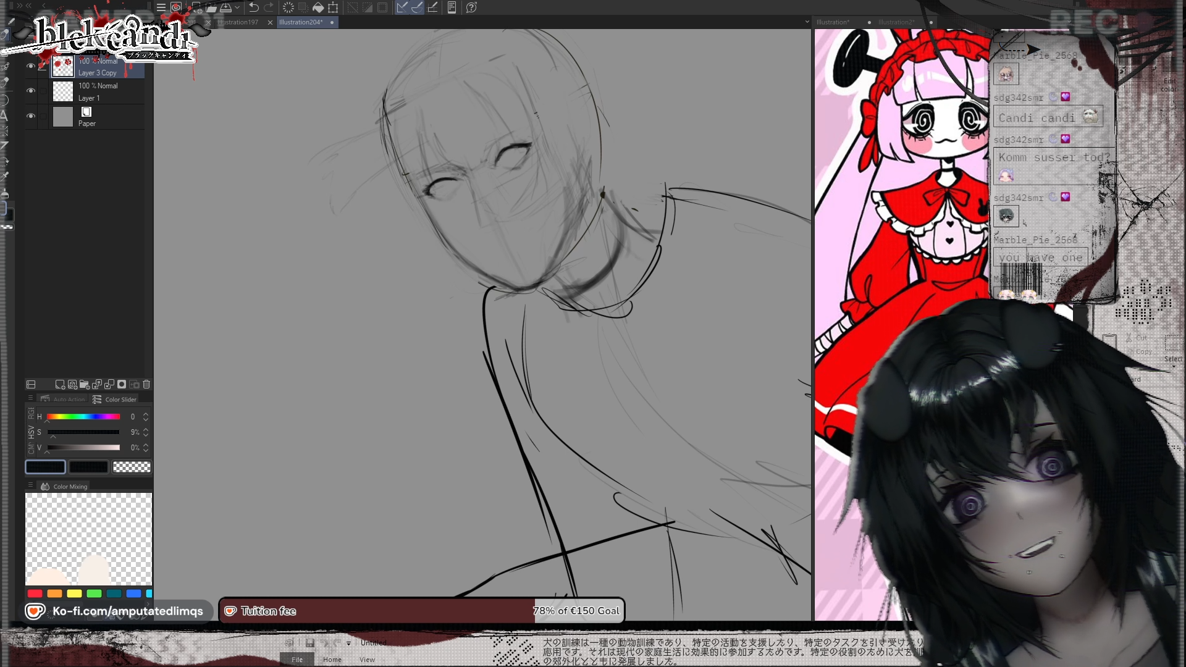
Task: Select the transparent color swatch
Action: click(x=132, y=467)
